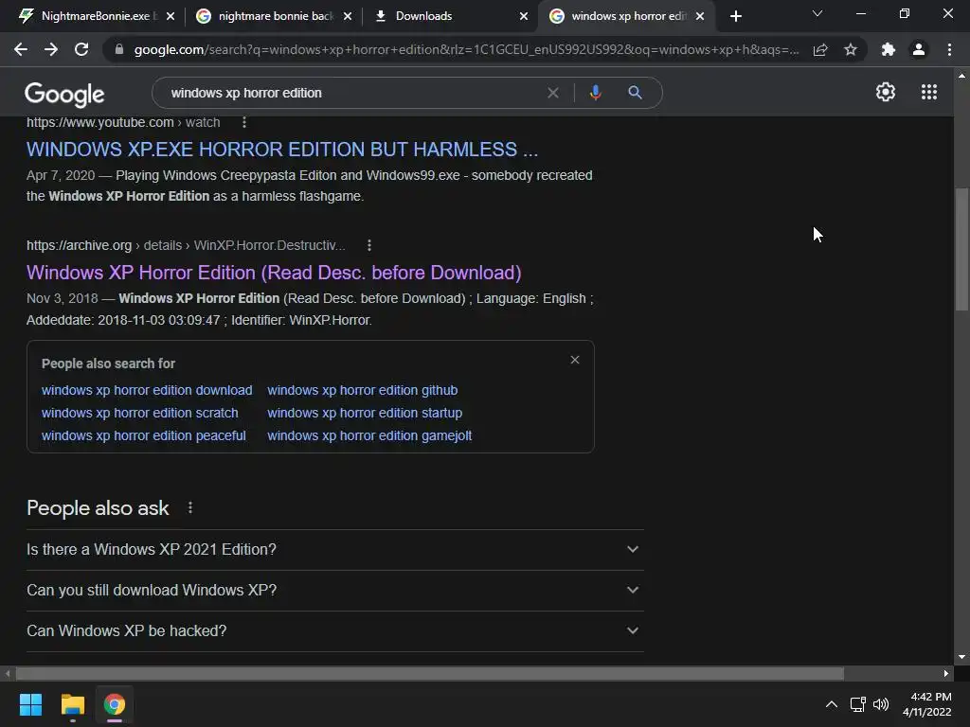Viewport: 970px width, 727px height.
Task: Click the scroll-left arrow of horizontal scrollbar
Action: coord(8,673)
